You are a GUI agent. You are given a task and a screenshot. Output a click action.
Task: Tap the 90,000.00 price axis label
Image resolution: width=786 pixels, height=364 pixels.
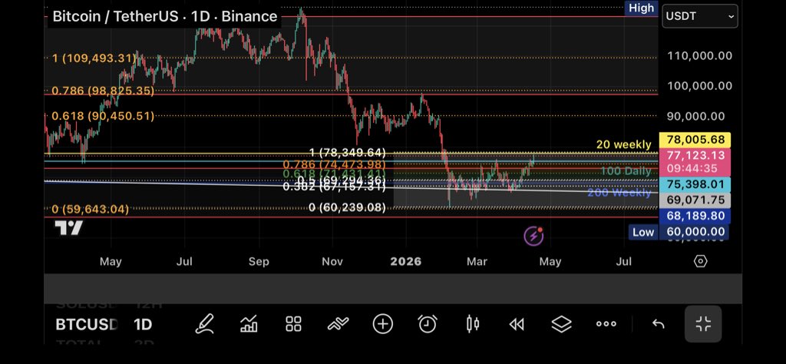(695, 116)
